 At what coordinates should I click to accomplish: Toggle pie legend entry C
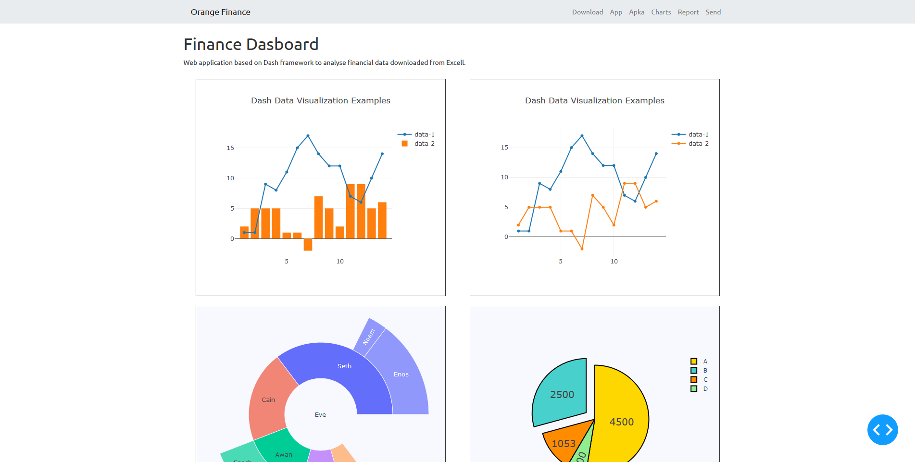699,379
